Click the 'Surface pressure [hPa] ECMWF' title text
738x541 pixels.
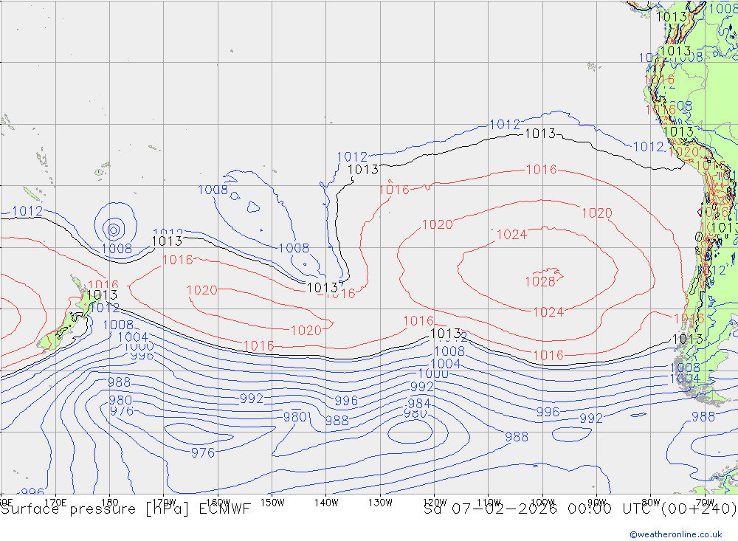coord(125,509)
